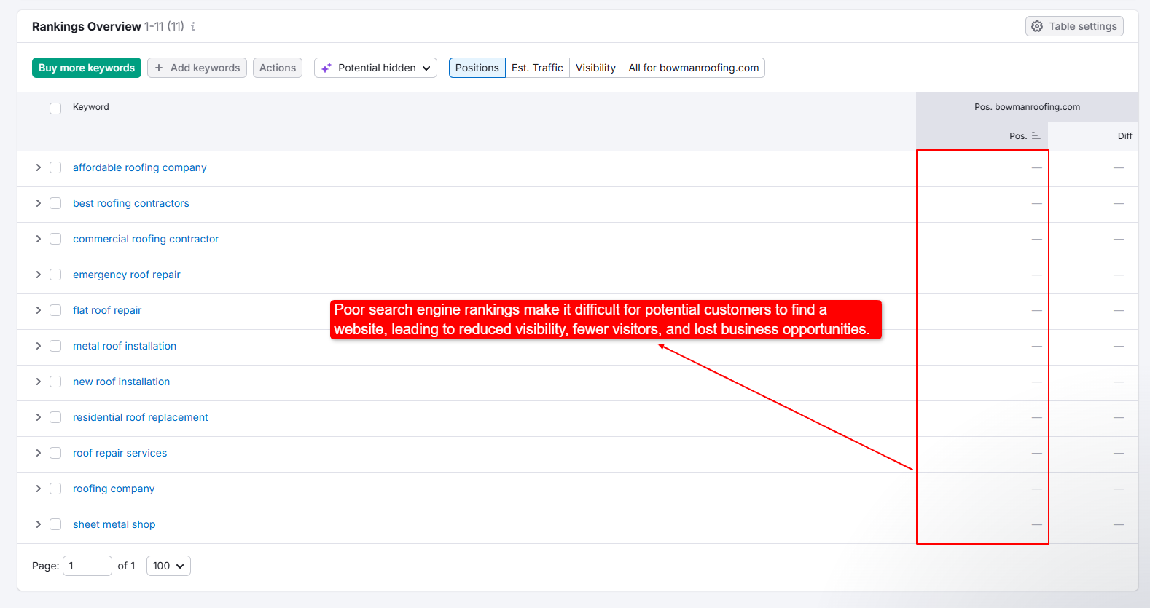Open the flat roof repair keyword link

[x=107, y=310]
